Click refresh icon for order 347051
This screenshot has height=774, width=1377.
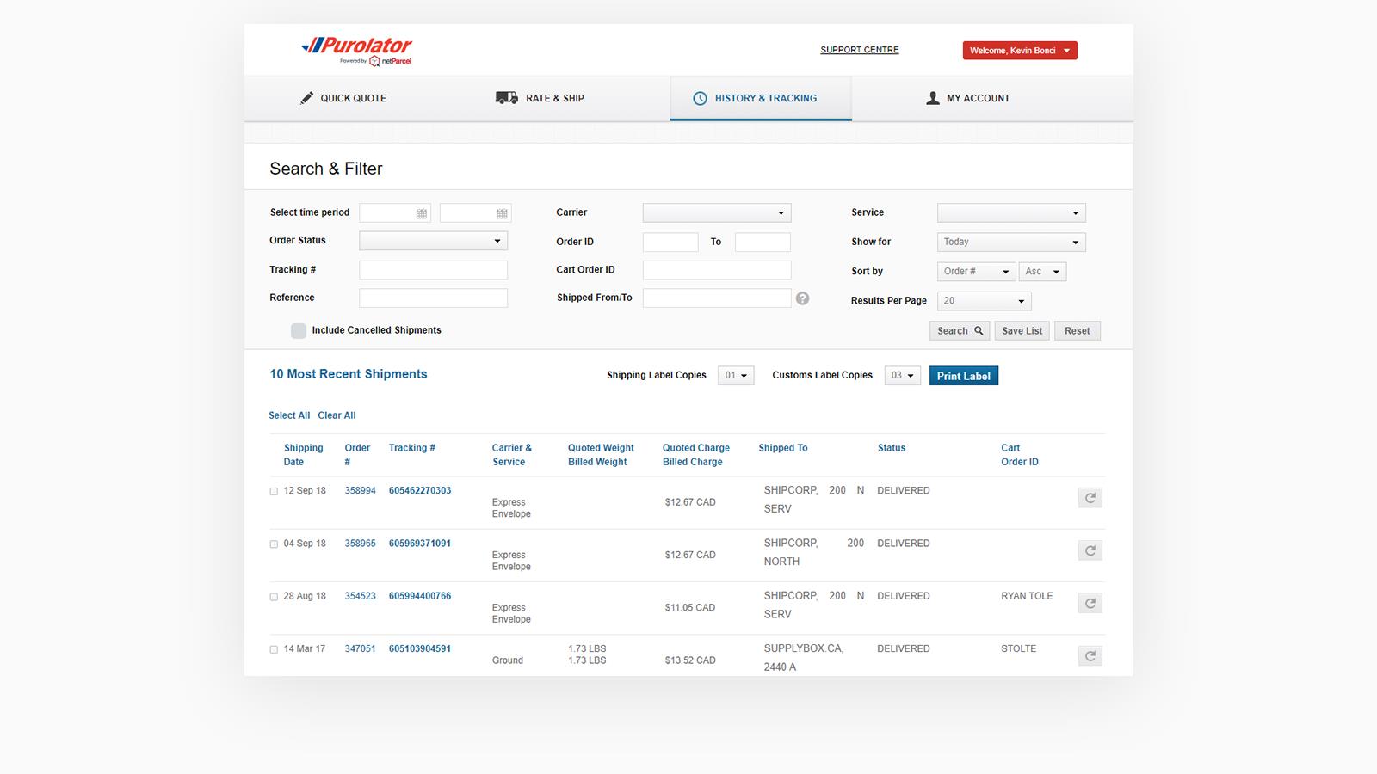tap(1090, 656)
